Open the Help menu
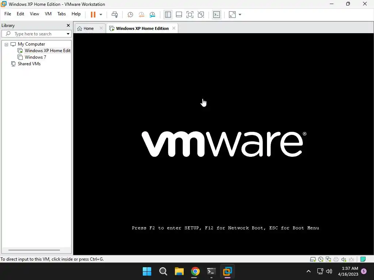The width and height of the screenshot is (374, 280). tap(76, 14)
